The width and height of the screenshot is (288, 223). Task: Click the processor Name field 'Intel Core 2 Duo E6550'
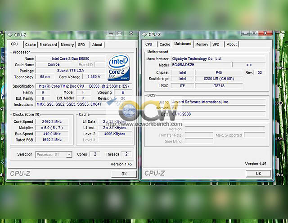(x=71, y=58)
